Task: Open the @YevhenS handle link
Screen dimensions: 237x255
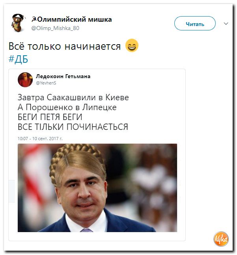Action: 46,83
